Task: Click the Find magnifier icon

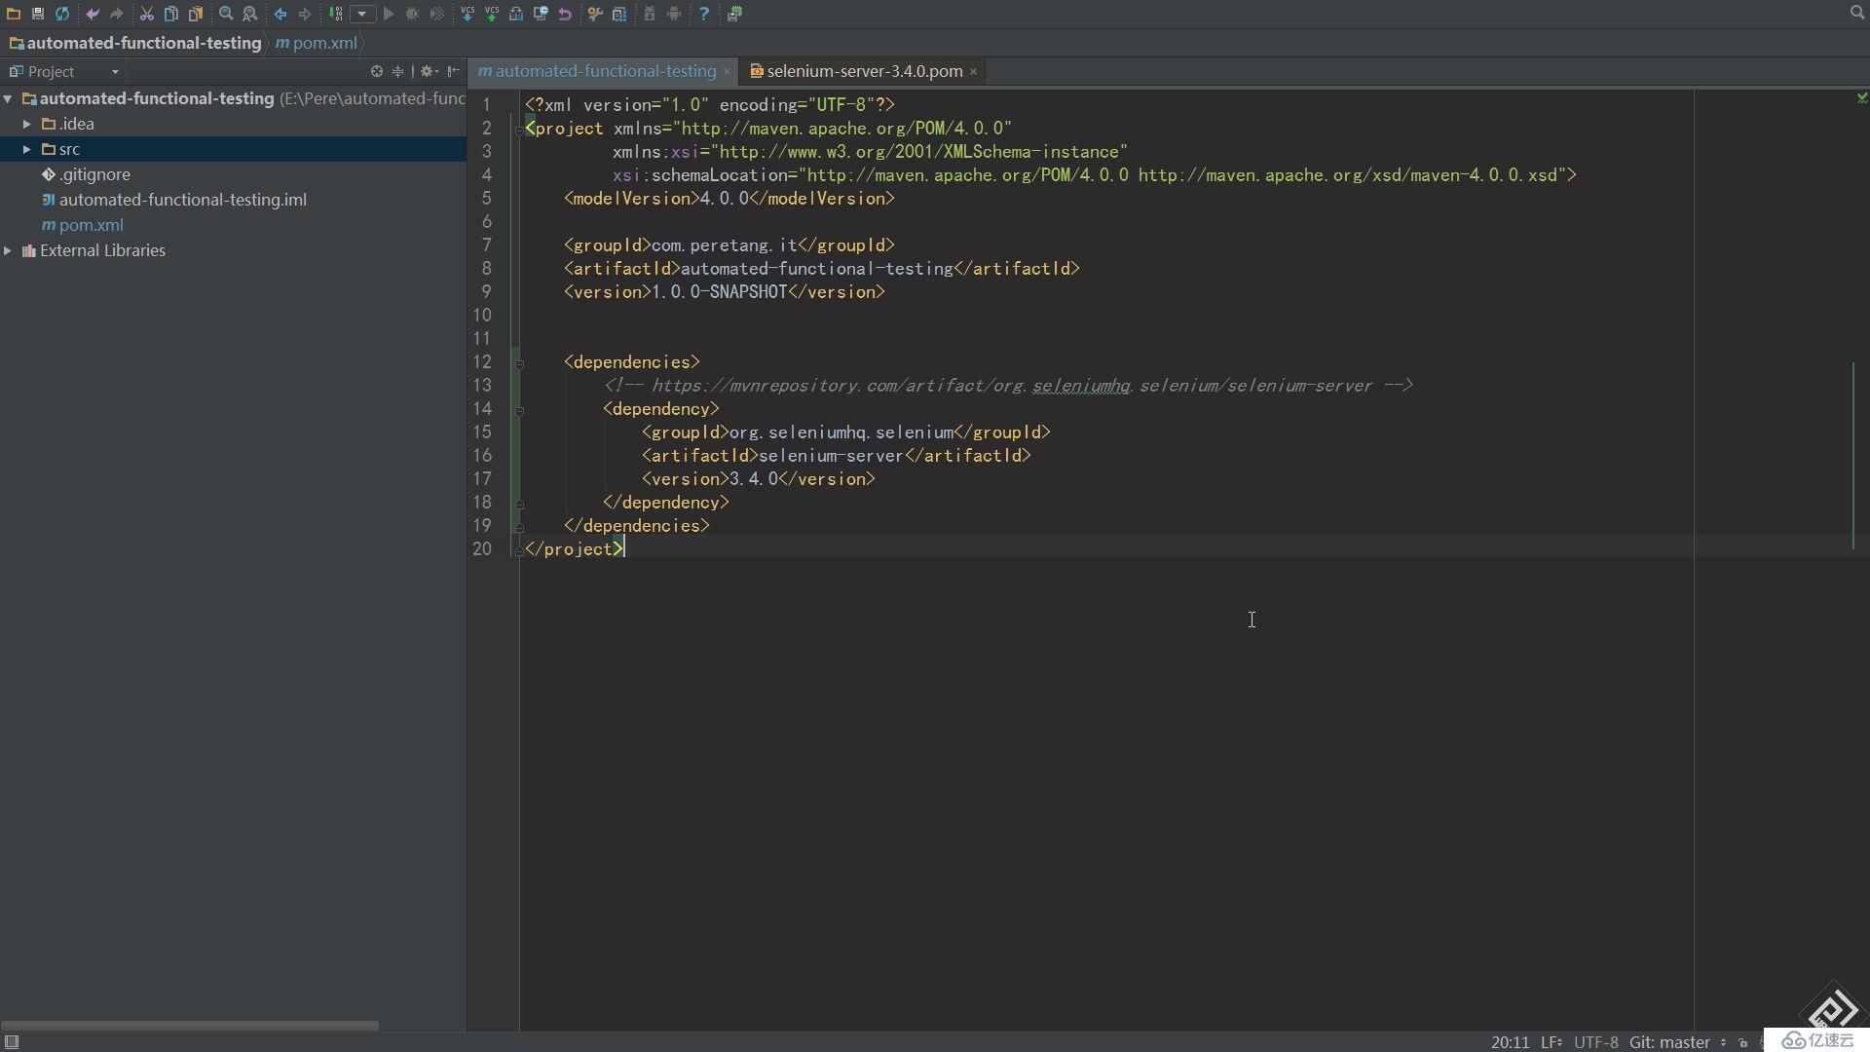Action: tap(226, 14)
